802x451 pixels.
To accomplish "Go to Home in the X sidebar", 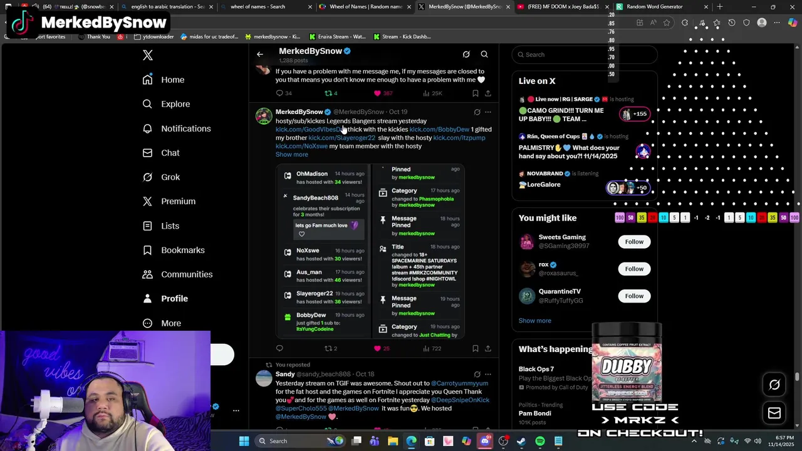I will tap(164, 80).
